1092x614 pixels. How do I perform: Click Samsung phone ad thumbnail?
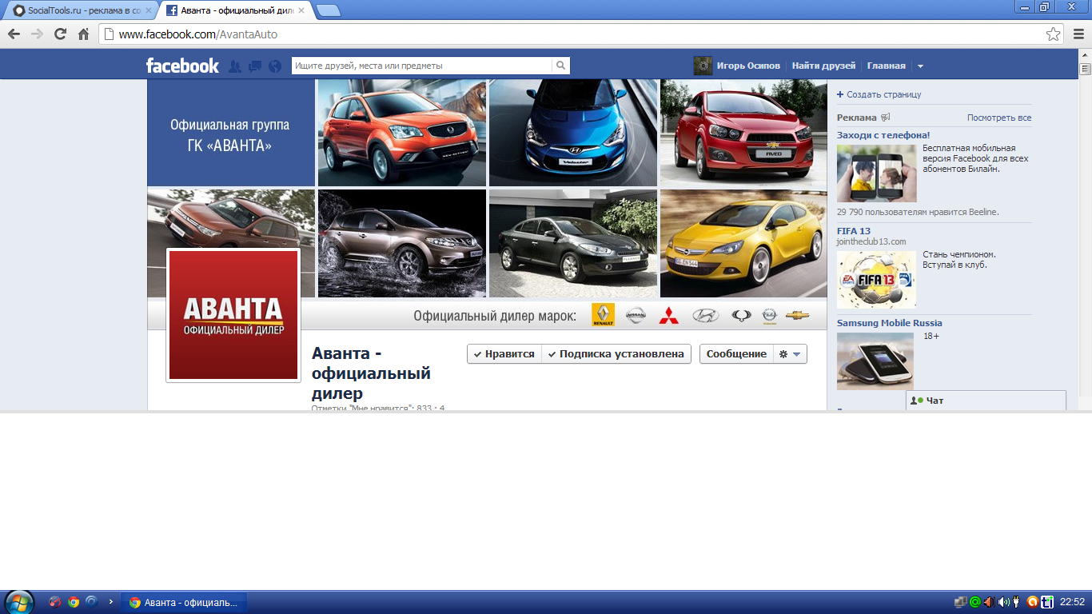coord(875,361)
